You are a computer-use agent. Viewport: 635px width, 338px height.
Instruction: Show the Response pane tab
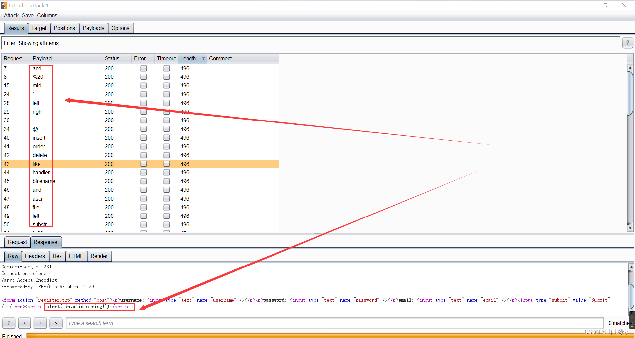coord(45,242)
